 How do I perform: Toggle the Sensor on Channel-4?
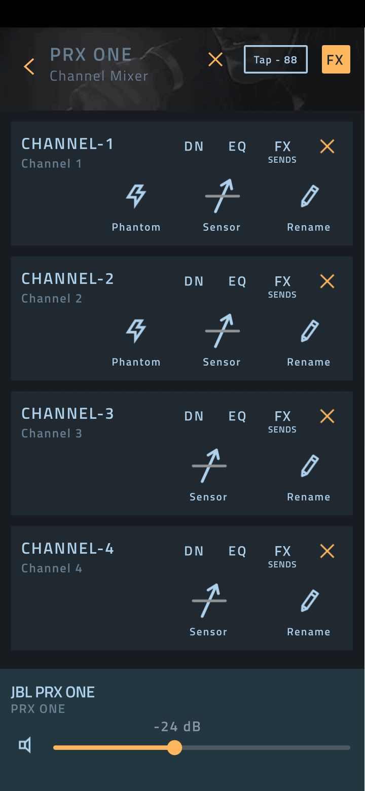pyautogui.click(x=209, y=601)
